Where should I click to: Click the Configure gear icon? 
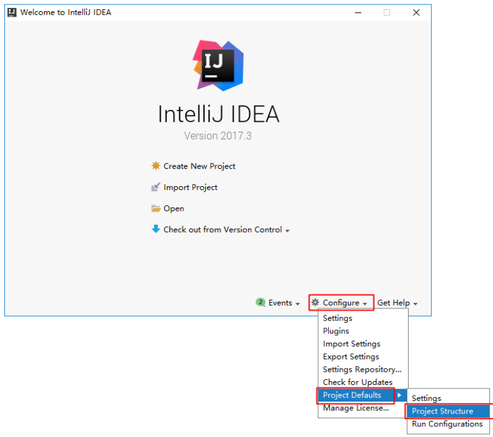tap(315, 302)
